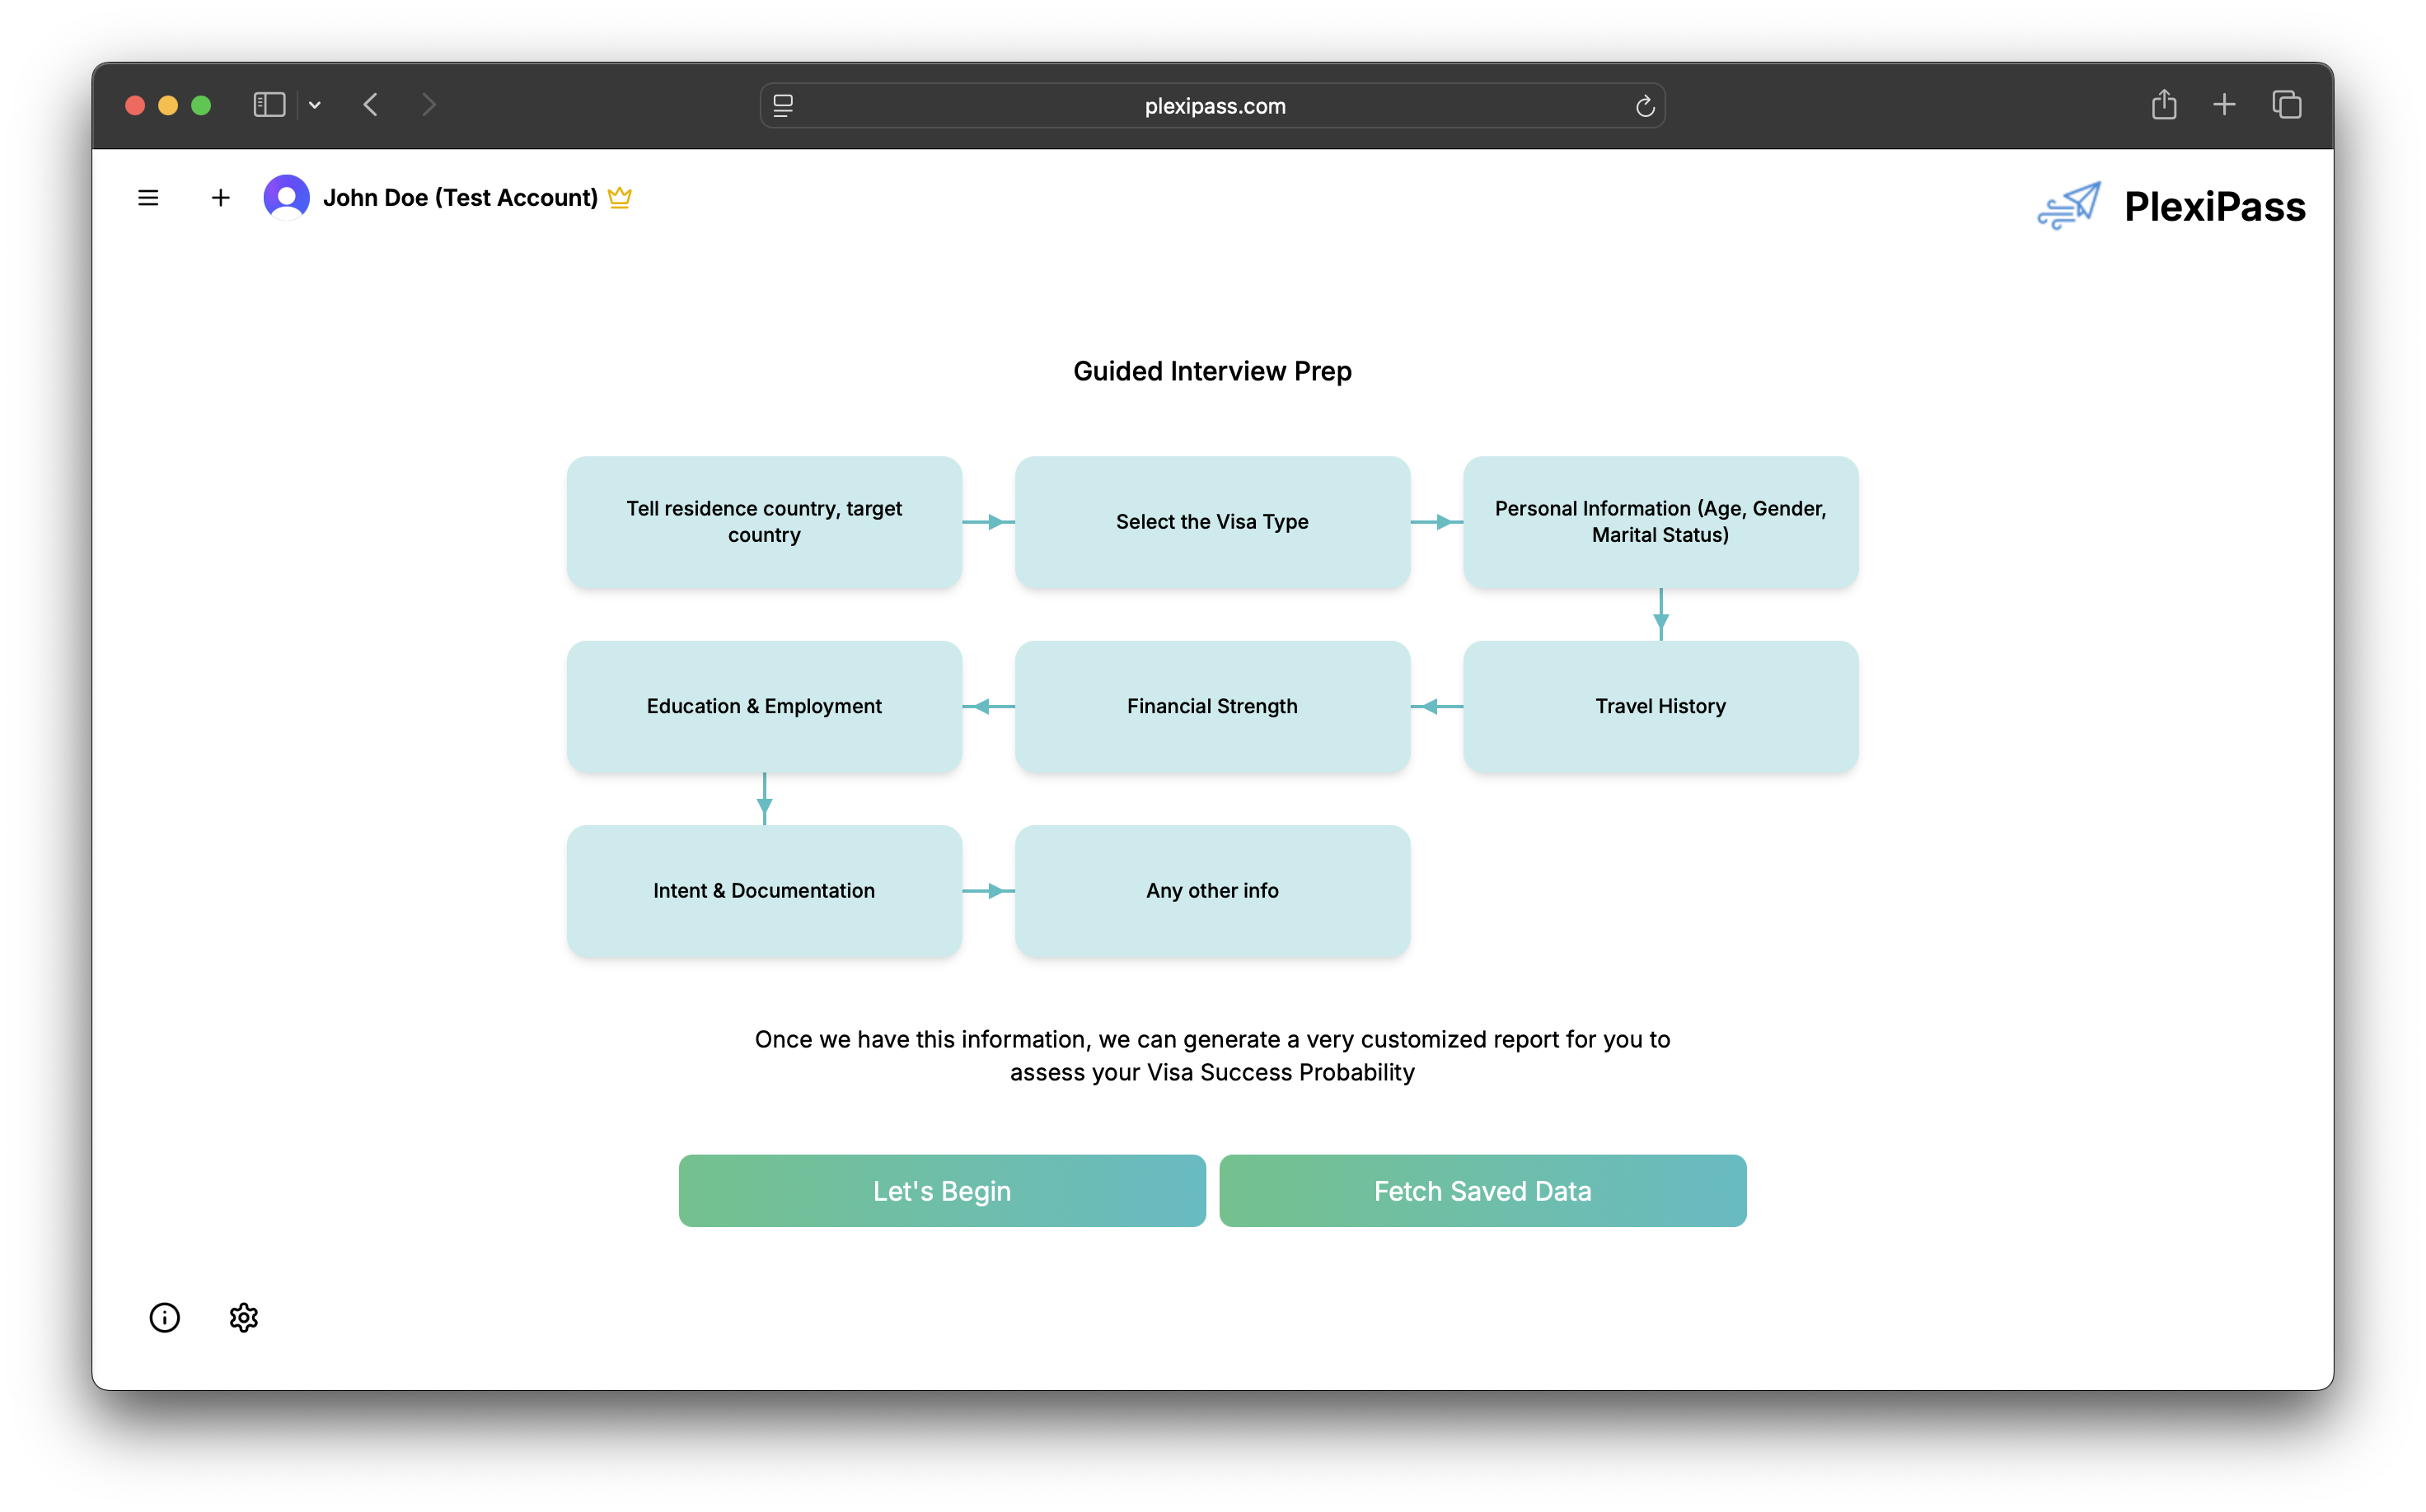The image size is (2426, 1512).
Task: Click the Let's Begin button
Action: (x=941, y=1190)
